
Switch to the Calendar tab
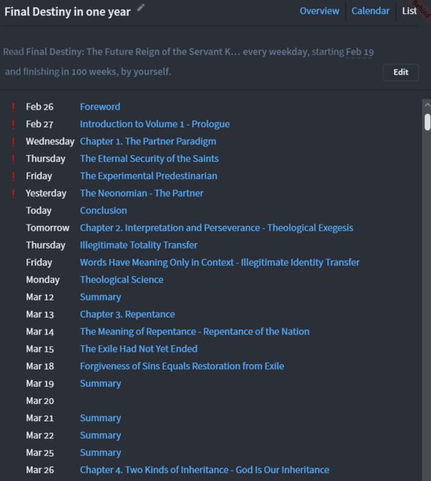click(371, 11)
